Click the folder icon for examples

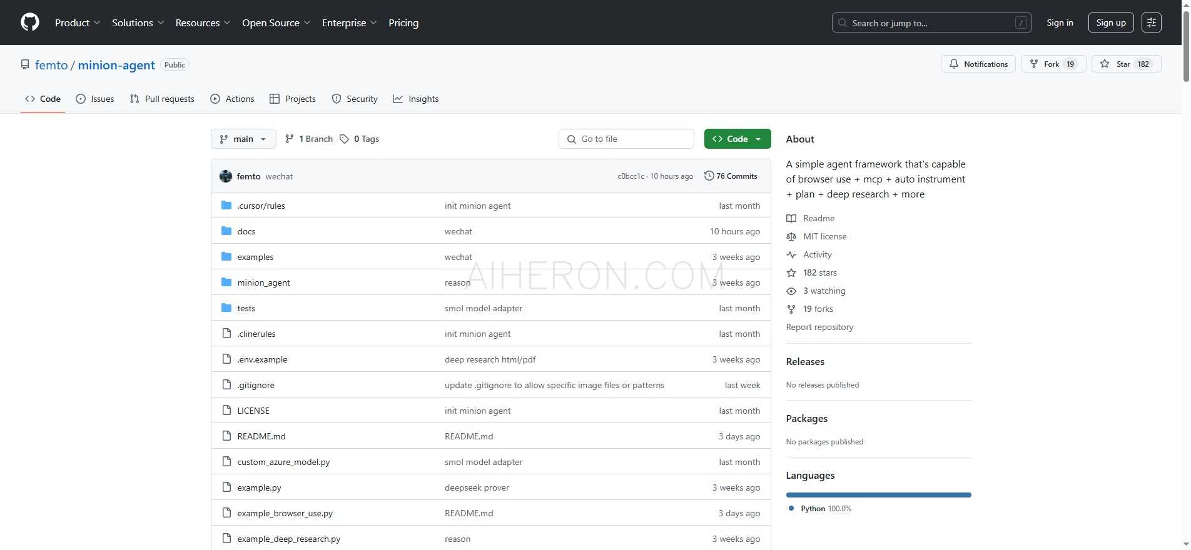[226, 256]
